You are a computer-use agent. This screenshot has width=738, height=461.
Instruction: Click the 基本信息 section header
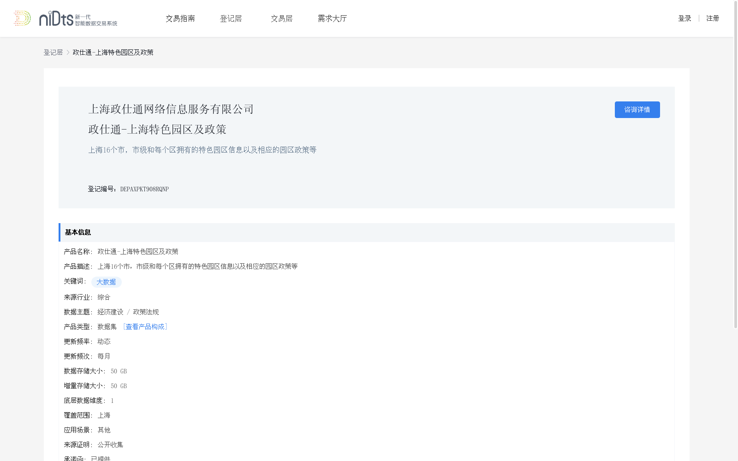[367, 232]
